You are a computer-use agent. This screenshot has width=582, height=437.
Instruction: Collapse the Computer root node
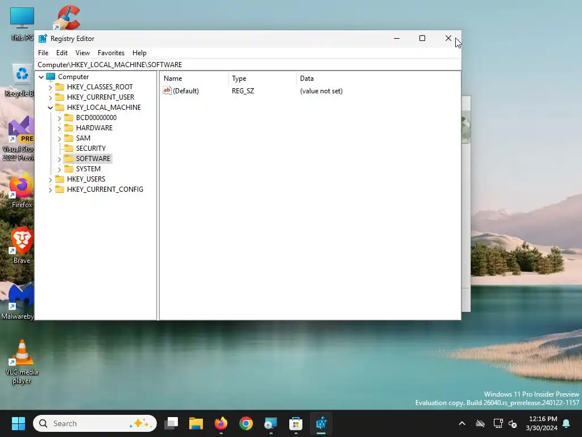pyautogui.click(x=41, y=77)
